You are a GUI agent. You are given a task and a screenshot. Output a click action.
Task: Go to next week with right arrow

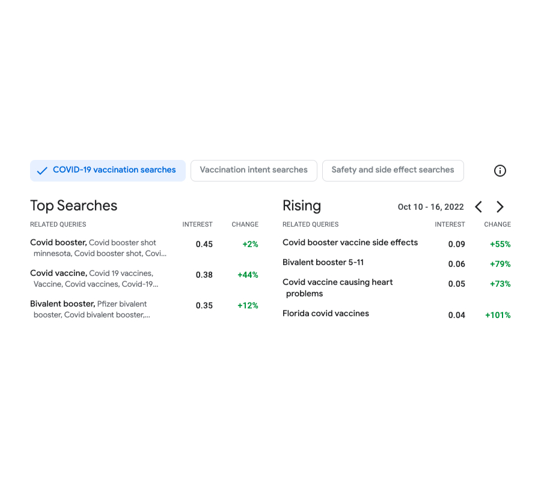(500, 207)
